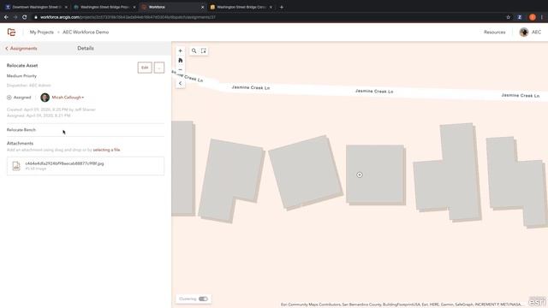Go forward with browser forward arrow
Screen dimensions: 548x308
tap(15, 17)
